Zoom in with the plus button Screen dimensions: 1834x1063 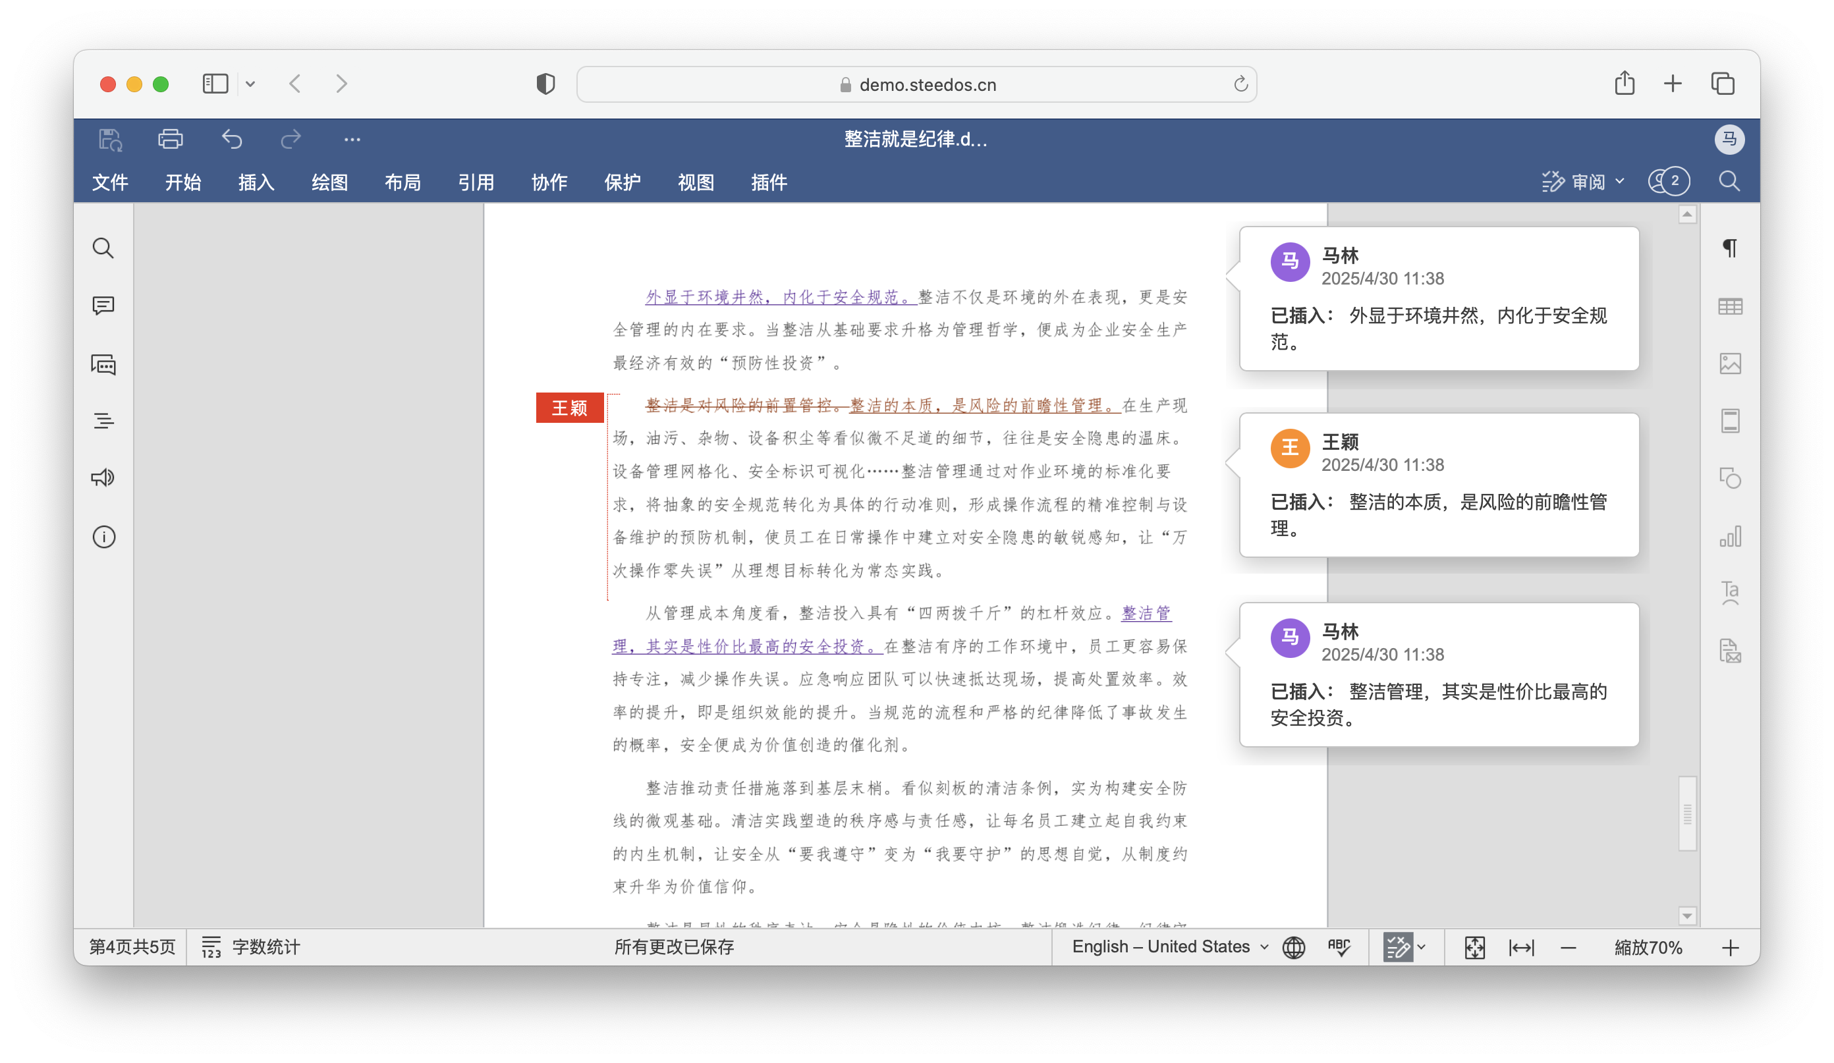[x=1731, y=946]
